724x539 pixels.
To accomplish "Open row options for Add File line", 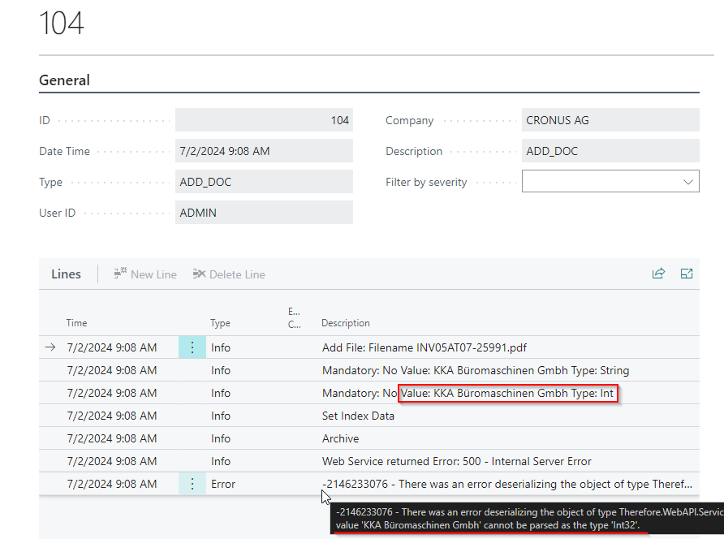I will click(192, 347).
